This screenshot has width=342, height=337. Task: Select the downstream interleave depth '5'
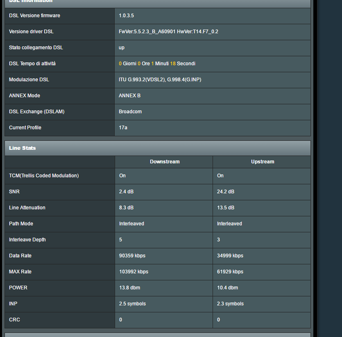(x=120, y=240)
